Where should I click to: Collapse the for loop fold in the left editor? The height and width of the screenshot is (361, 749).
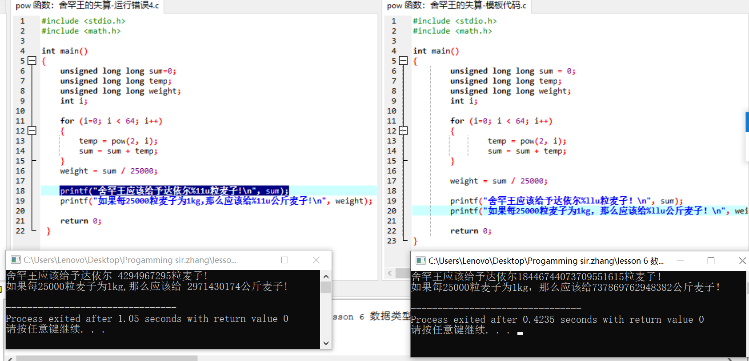coord(32,131)
